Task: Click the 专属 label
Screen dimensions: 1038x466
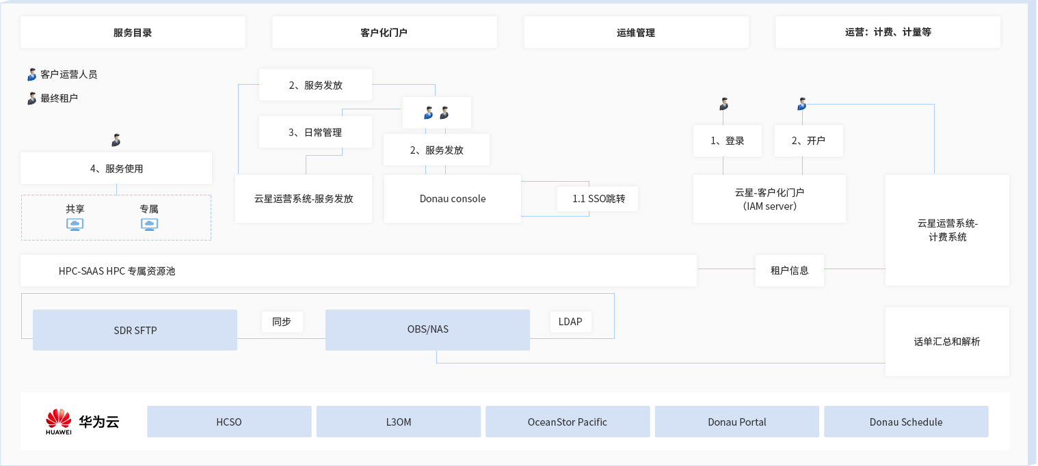Action: 149,209
